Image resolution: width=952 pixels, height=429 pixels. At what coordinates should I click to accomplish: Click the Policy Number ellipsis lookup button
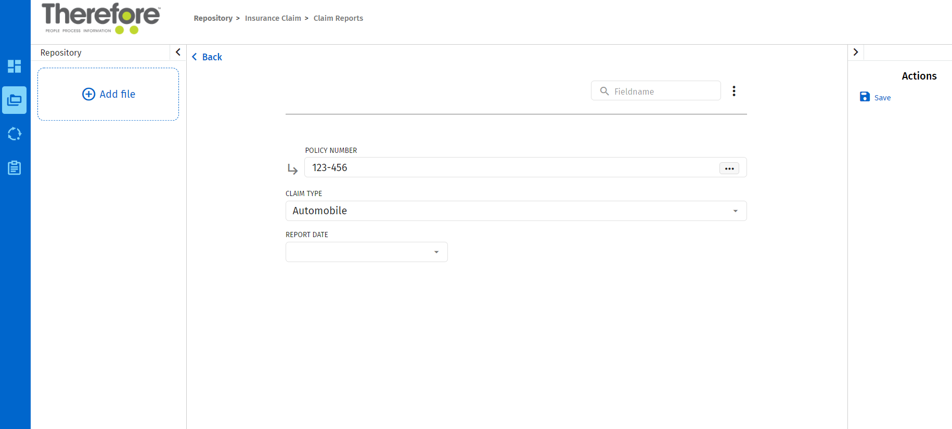coord(729,168)
